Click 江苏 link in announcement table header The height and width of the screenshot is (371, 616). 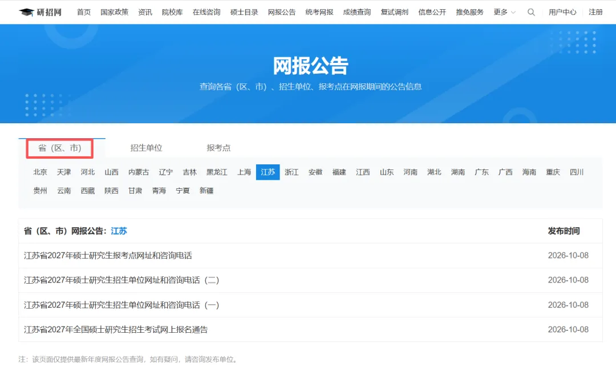(119, 231)
